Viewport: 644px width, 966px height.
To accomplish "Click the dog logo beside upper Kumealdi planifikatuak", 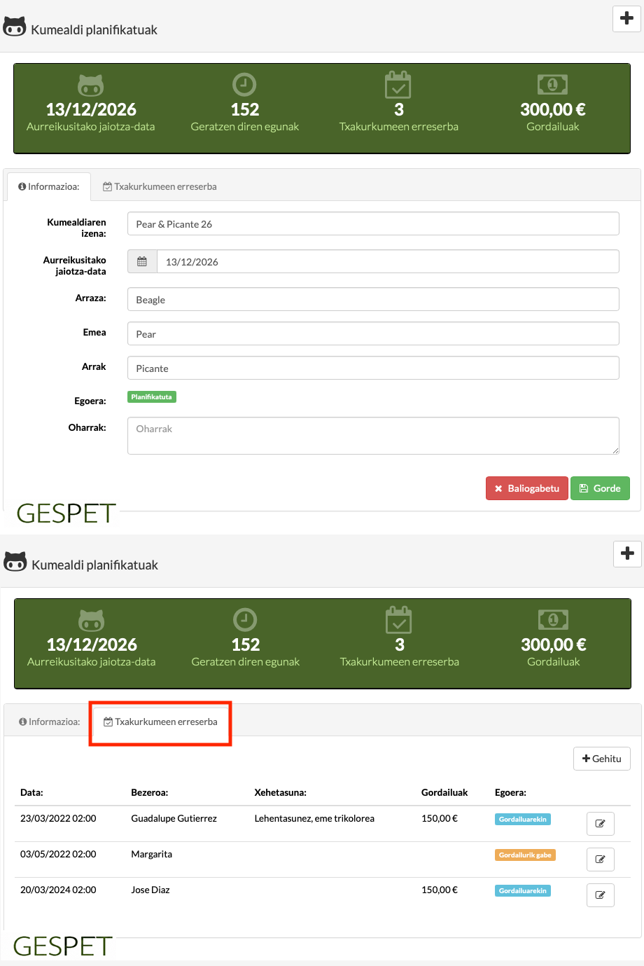I will tap(15, 27).
